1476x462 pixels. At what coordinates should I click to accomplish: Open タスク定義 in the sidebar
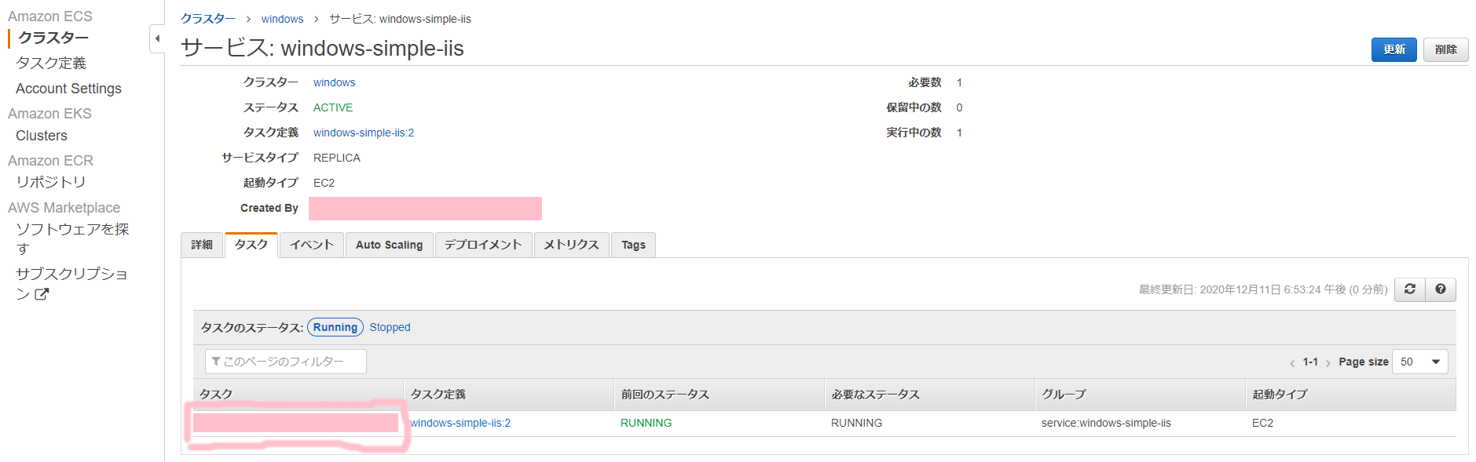51,63
